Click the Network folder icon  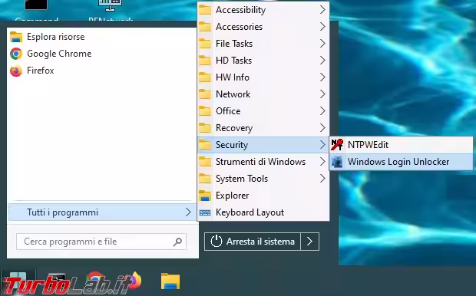point(205,94)
